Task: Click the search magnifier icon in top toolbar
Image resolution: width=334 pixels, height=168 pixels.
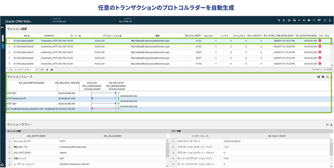Action: click(279, 20)
